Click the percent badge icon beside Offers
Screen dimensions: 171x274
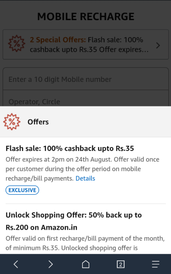point(12,122)
